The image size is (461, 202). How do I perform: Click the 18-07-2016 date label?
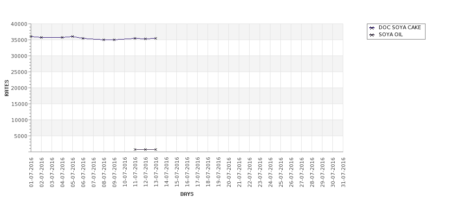click(x=208, y=172)
